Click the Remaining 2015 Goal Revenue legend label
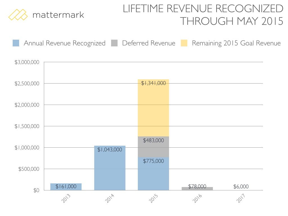Screen dimensions: 288x216 (236, 43)
